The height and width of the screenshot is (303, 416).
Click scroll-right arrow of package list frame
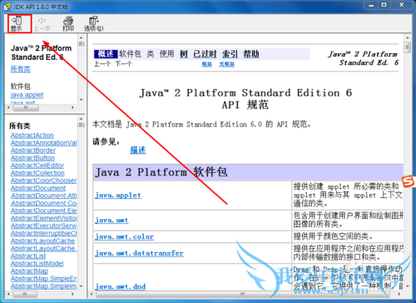pos(72,107)
